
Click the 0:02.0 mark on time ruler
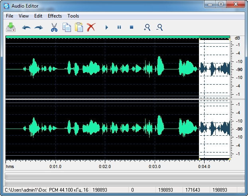click(x=105, y=166)
